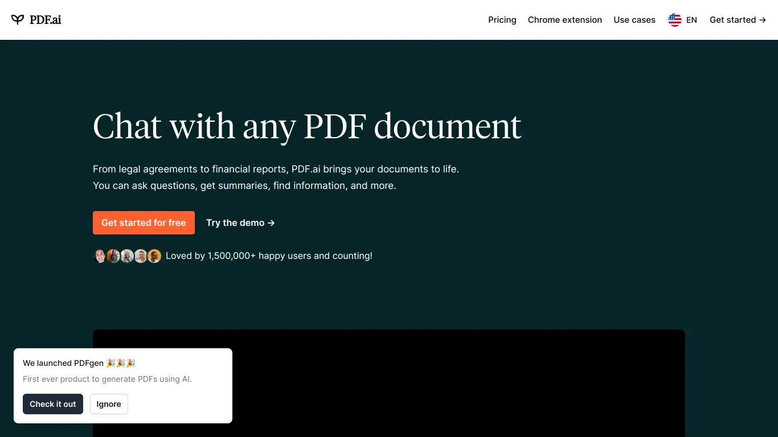The height and width of the screenshot is (437, 778).
Task: Dismiss the PDFgen popup with Ignore
Action: click(109, 404)
